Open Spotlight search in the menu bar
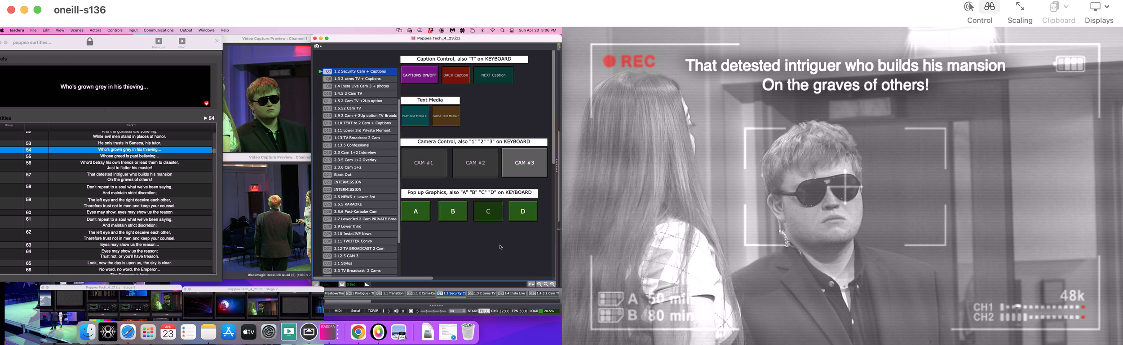The width and height of the screenshot is (1123, 345). pyautogui.click(x=502, y=31)
